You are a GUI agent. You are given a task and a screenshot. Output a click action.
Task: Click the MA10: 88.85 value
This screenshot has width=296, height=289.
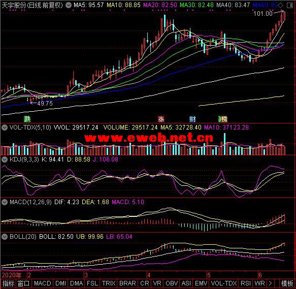click(x=123, y=5)
